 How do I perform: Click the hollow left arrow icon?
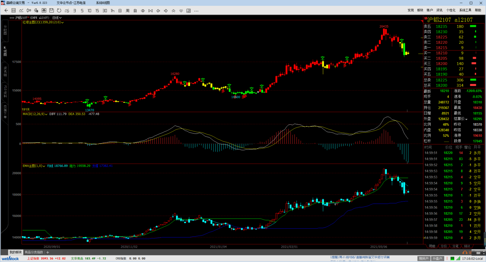158,11
